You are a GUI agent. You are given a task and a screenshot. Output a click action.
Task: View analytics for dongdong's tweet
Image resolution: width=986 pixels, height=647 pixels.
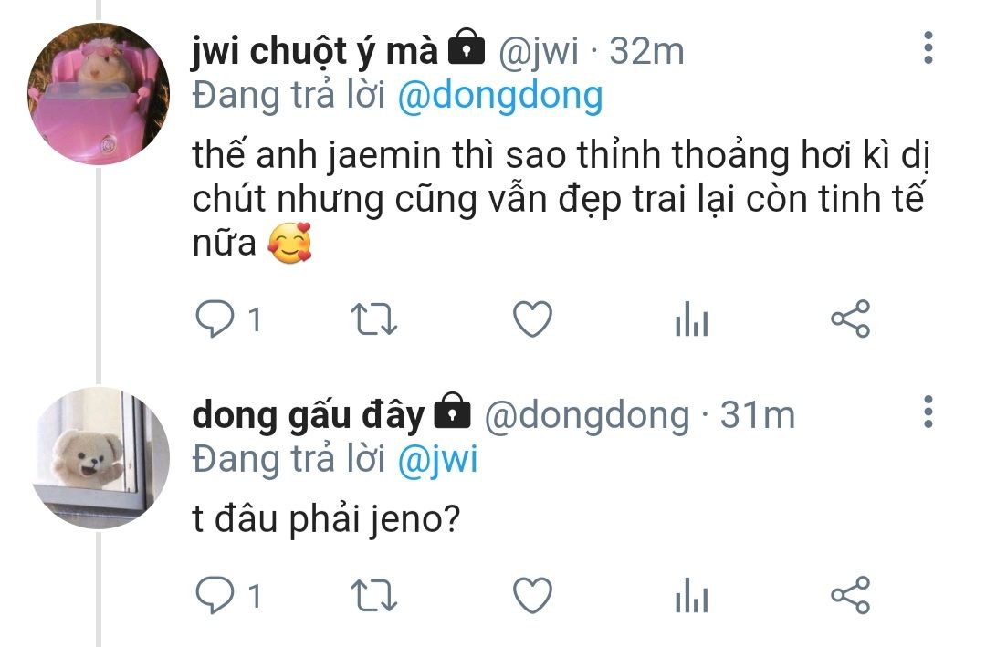click(x=692, y=595)
